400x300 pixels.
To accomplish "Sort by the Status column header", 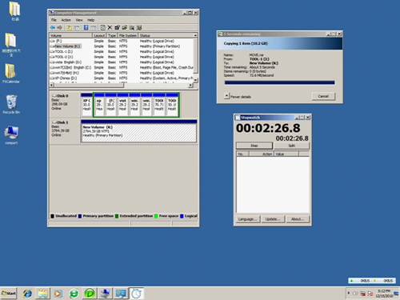I will (x=166, y=35).
